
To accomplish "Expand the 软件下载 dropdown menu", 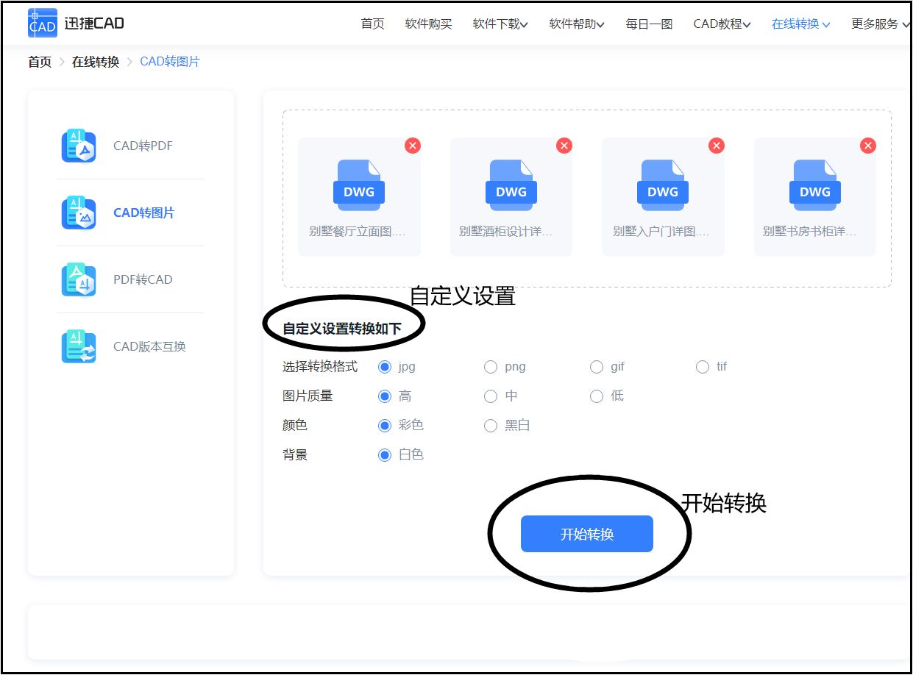I will click(500, 24).
